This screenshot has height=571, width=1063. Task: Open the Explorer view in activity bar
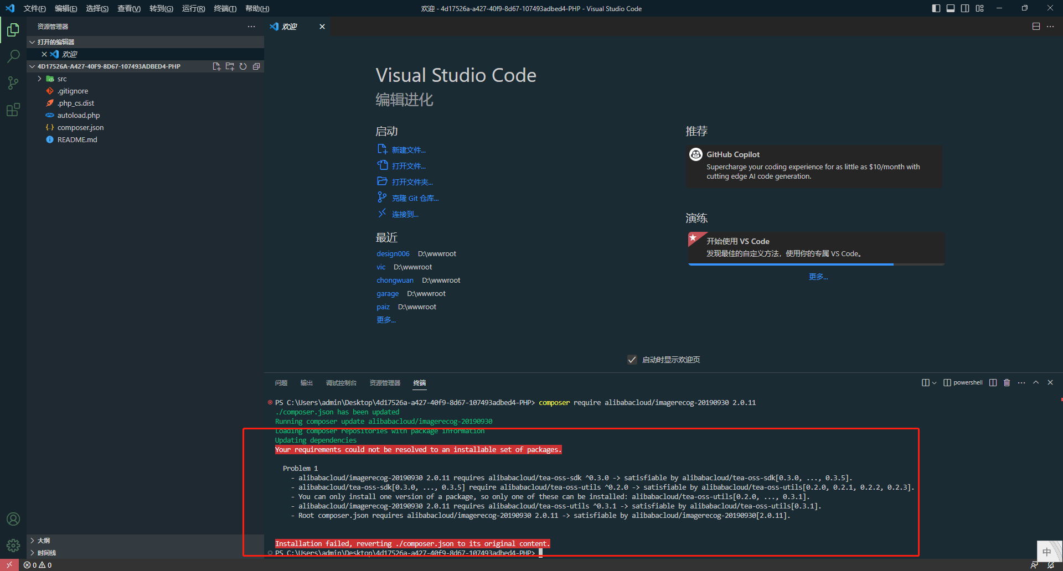13,30
